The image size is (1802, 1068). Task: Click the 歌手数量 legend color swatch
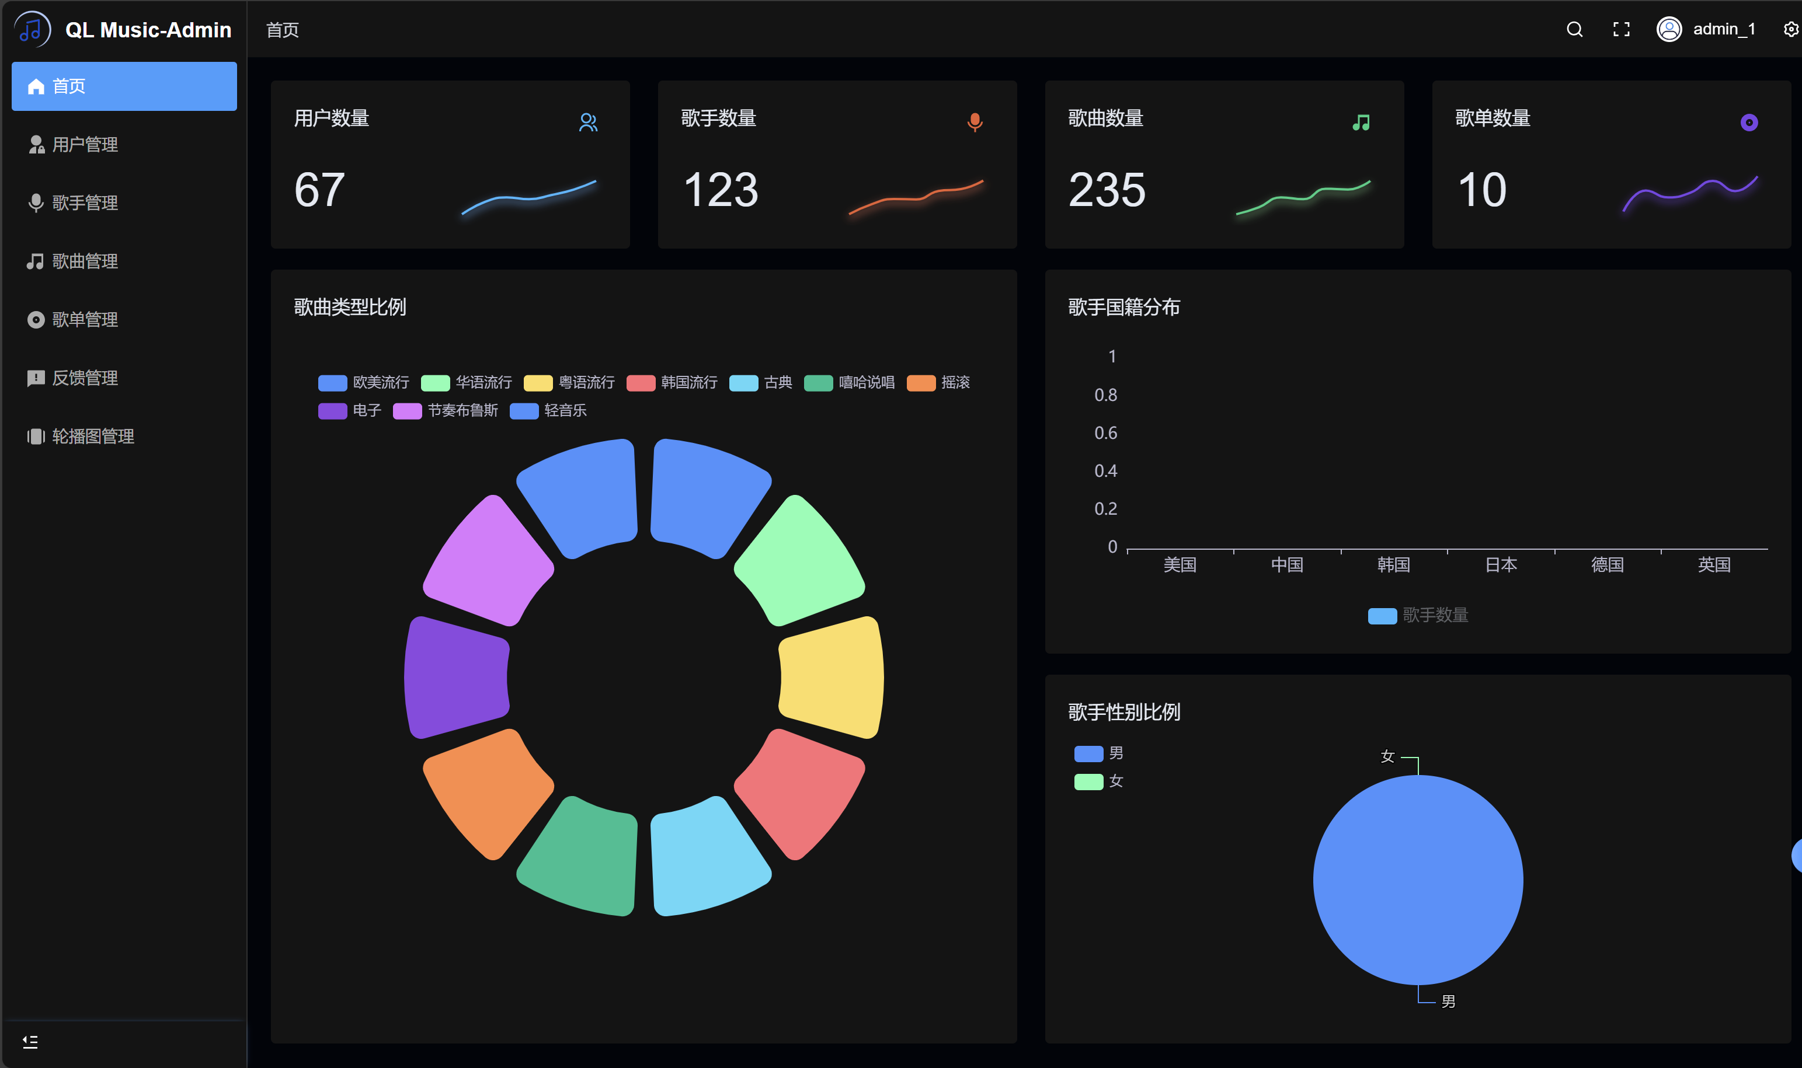coord(1382,616)
